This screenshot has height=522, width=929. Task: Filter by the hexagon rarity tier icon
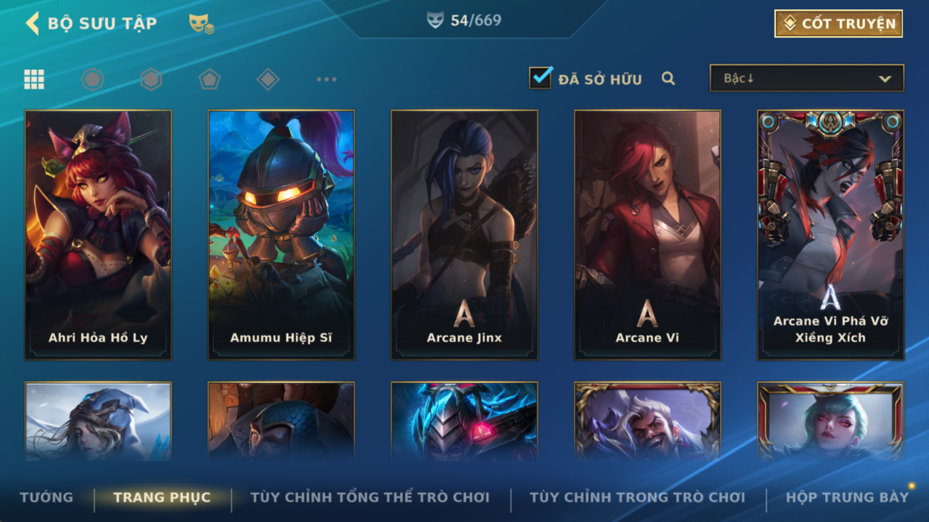click(x=151, y=79)
